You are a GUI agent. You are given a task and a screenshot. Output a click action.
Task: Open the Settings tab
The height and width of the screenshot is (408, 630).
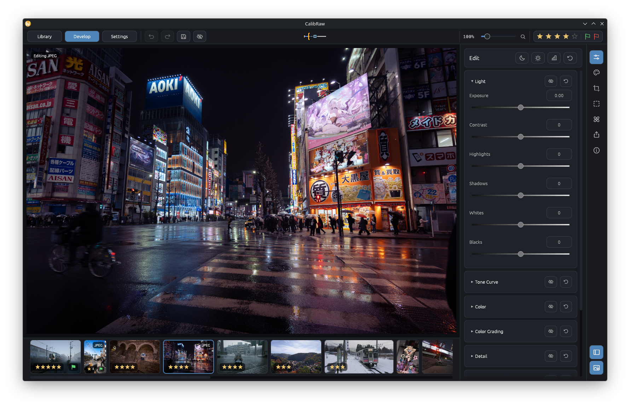tap(120, 36)
